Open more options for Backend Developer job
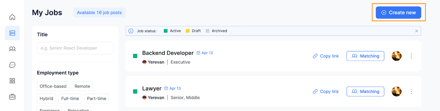 click(411, 56)
